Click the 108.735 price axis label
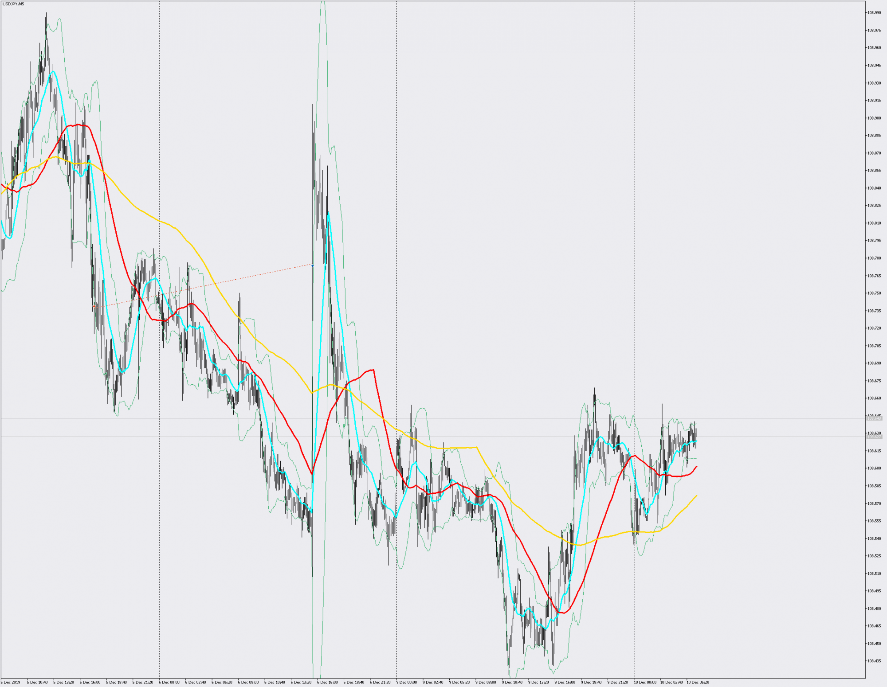This screenshot has height=687, width=887. [x=874, y=311]
